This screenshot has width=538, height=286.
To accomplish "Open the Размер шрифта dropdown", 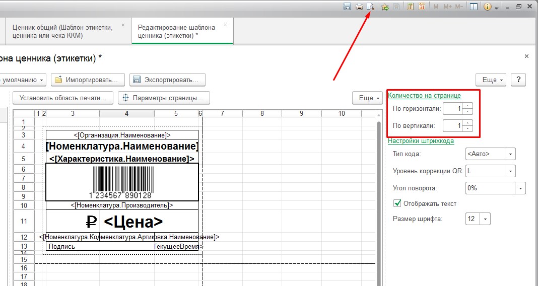I will tap(485, 219).
